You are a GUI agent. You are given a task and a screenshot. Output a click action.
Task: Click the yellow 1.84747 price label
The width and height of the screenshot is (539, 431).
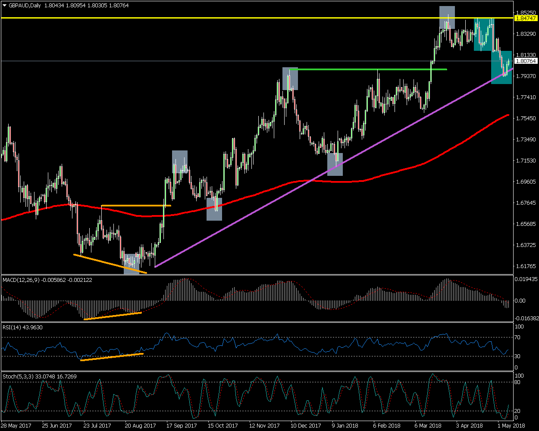pyautogui.click(x=526, y=18)
